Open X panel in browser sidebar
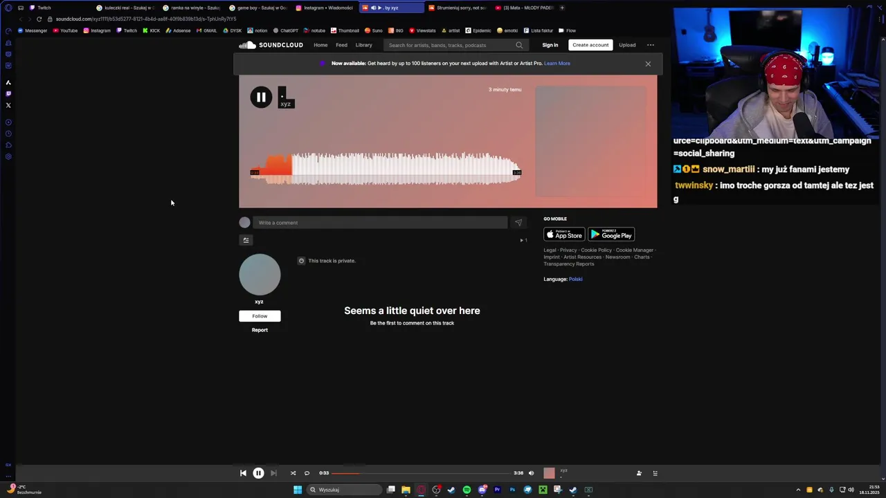The height and width of the screenshot is (498, 886). coord(8,105)
